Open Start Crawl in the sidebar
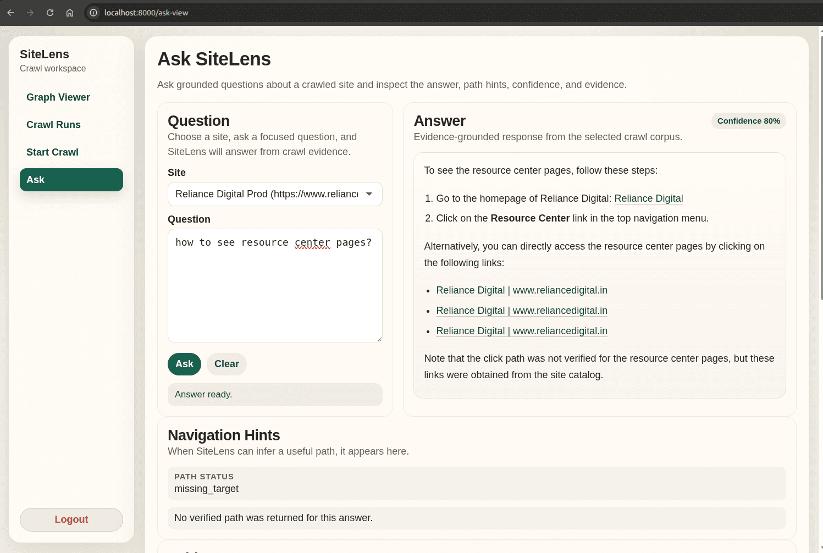823x553 pixels. (x=71, y=152)
